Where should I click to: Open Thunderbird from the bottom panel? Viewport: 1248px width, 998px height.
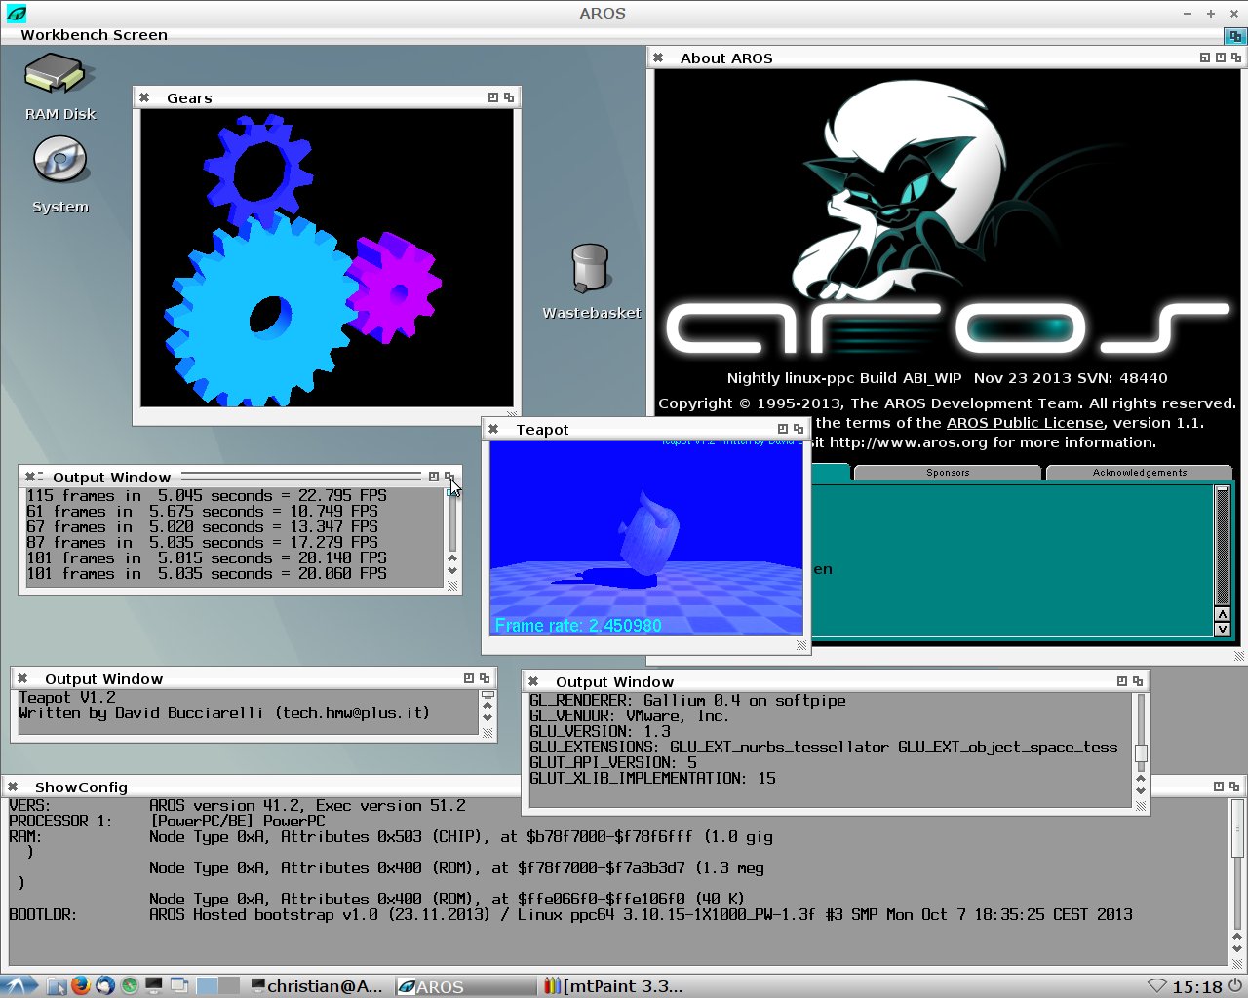[x=104, y=985]
